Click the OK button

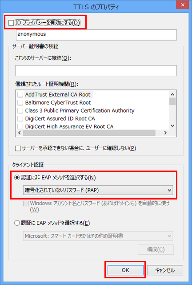[x=125, y=270]
